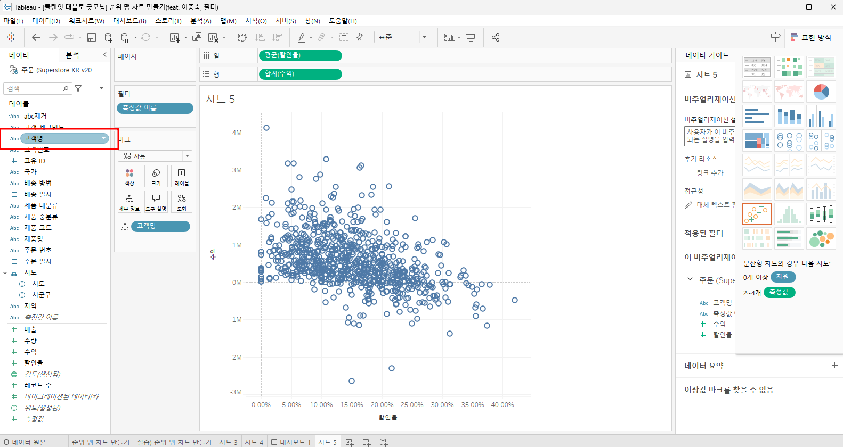Screen dimensions: 843x447
Task: Open the 파일(F) menu
Action: (x=13, y=21)
